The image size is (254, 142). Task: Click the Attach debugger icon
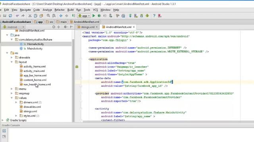(111, 16)
